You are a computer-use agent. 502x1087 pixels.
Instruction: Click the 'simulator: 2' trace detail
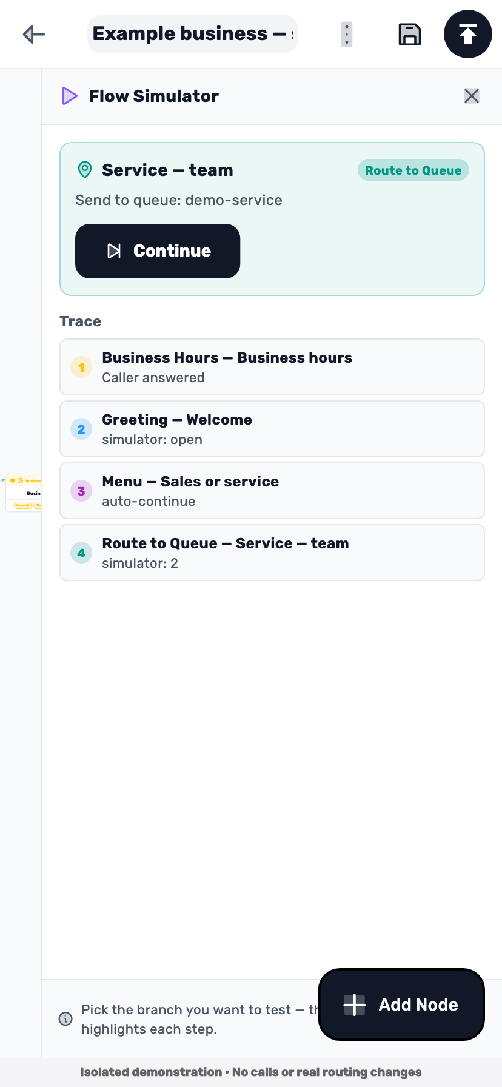coord(140,563)
